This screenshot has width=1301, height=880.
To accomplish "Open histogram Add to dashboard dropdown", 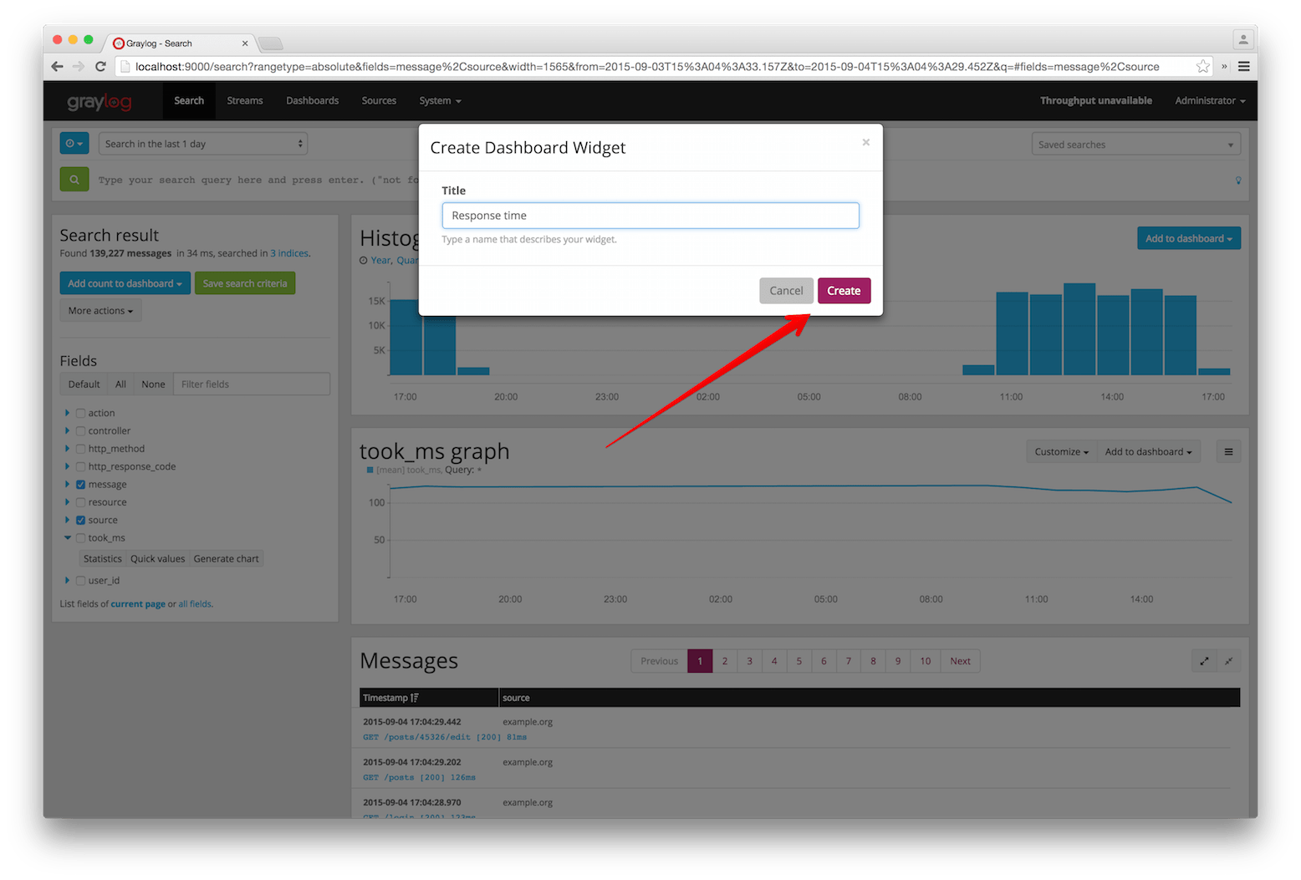I will 1188,238.
